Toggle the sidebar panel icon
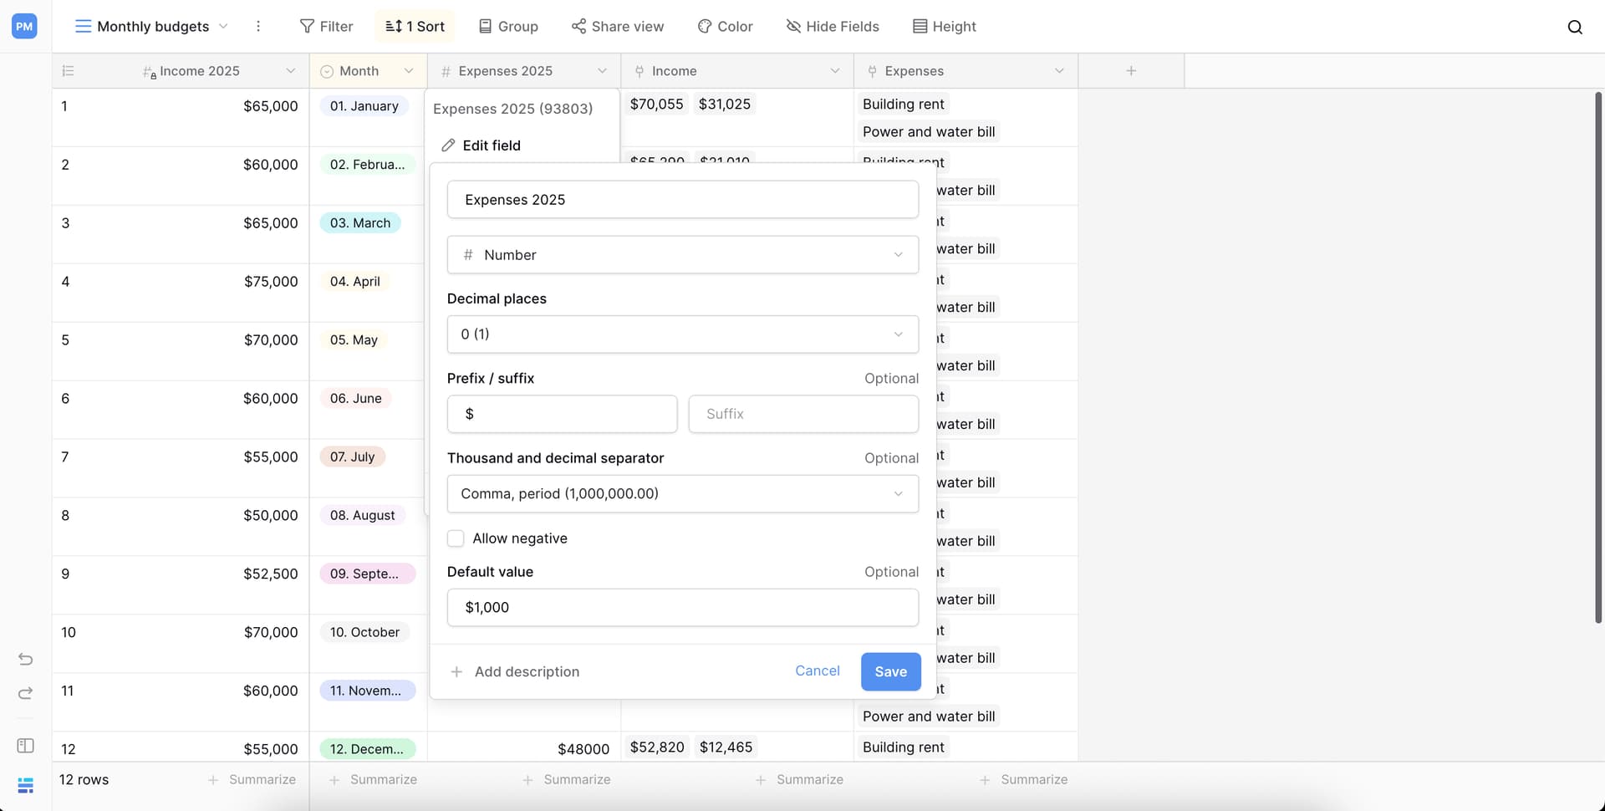The image size is (1605, 811). tap(25, 746)
